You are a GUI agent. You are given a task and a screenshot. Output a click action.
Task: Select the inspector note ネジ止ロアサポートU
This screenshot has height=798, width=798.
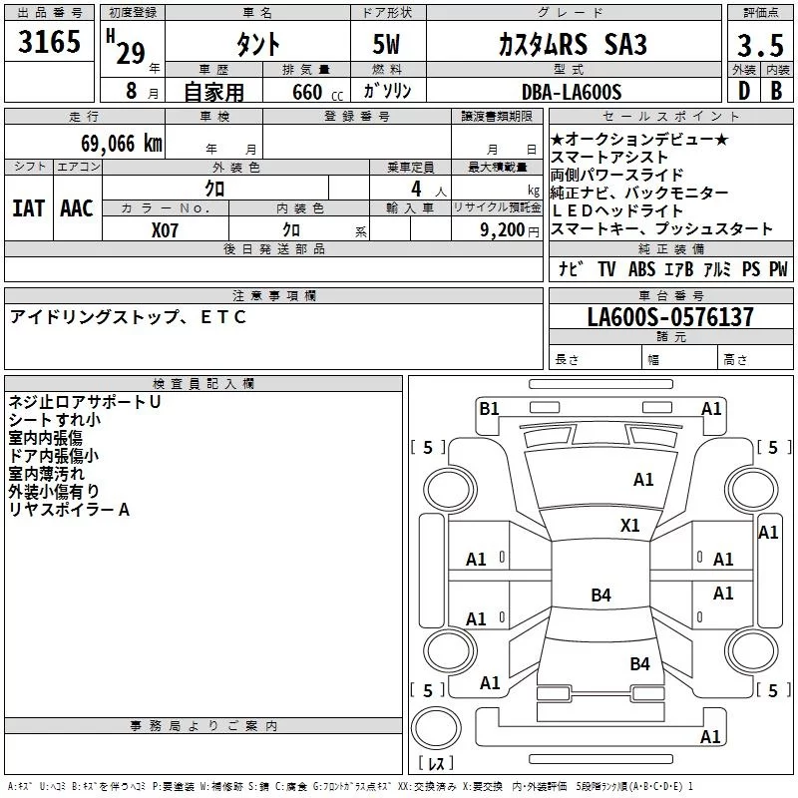pos(85,402)
